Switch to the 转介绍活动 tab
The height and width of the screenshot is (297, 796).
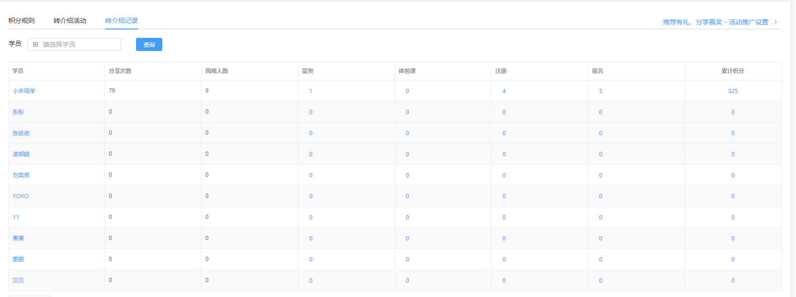point(70,21)
